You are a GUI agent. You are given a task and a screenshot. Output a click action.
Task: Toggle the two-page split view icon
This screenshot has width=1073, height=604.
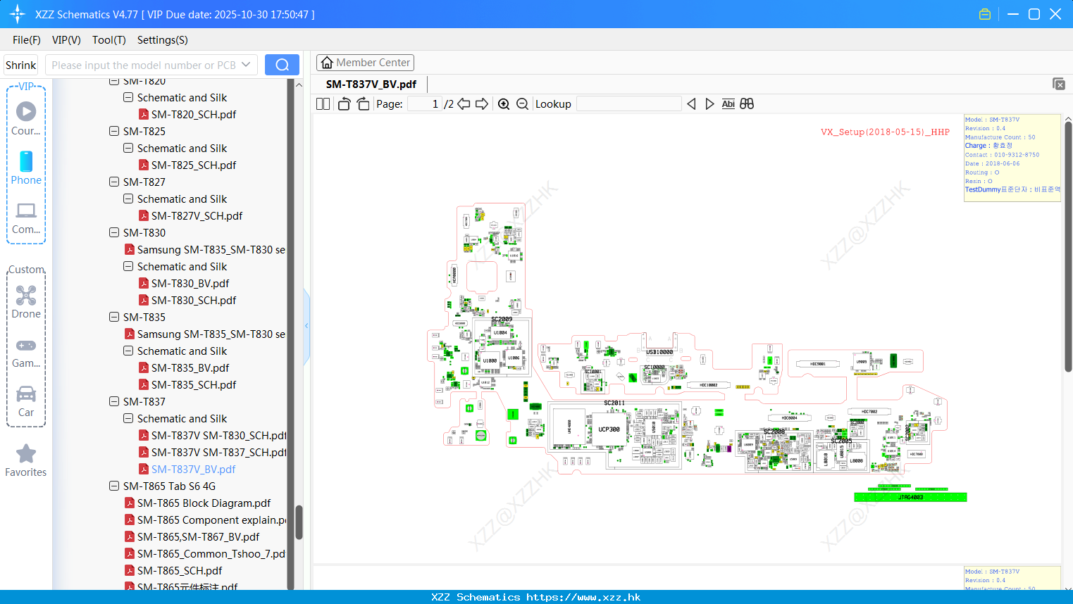point(323,103)
